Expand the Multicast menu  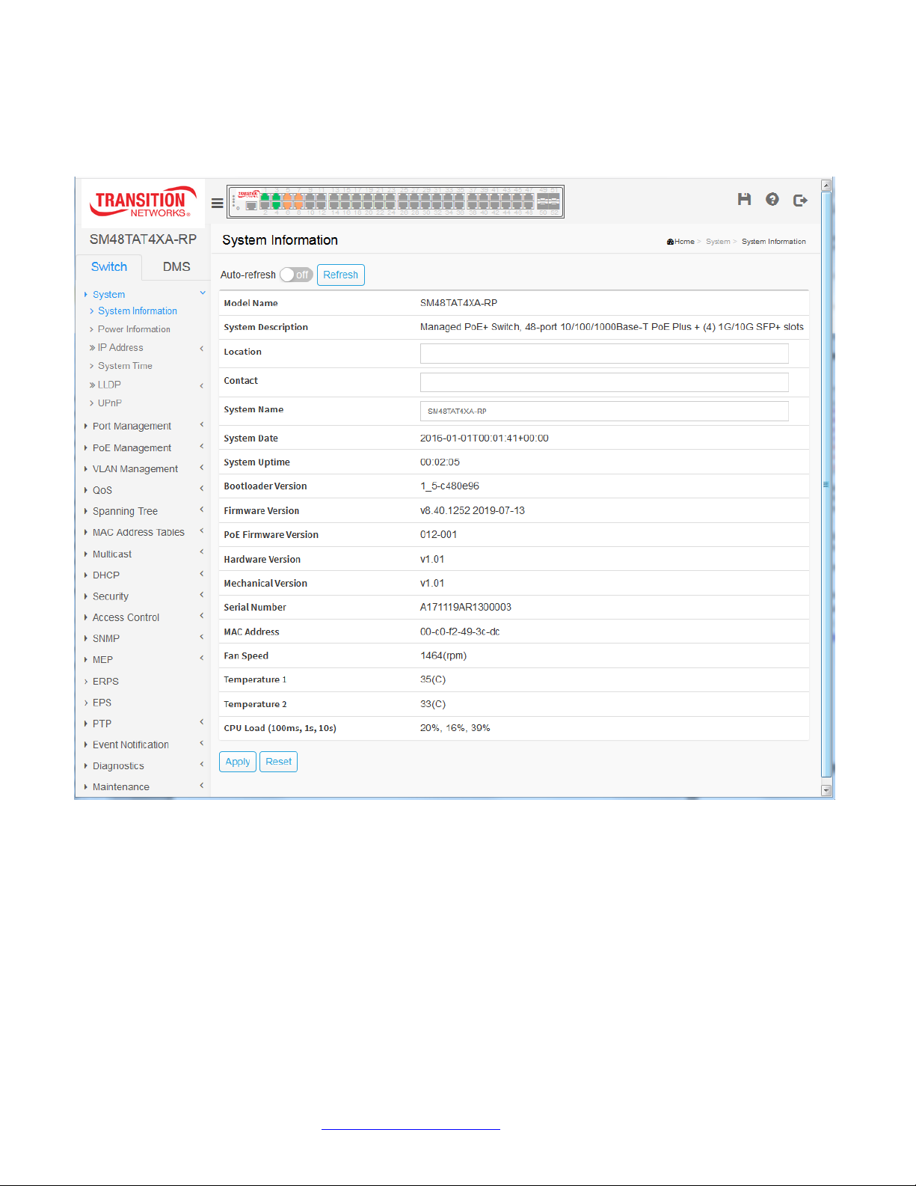pos(112,554)
